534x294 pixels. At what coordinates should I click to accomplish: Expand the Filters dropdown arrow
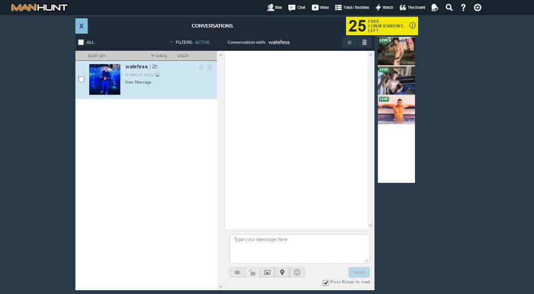click(x=171, y=42)
